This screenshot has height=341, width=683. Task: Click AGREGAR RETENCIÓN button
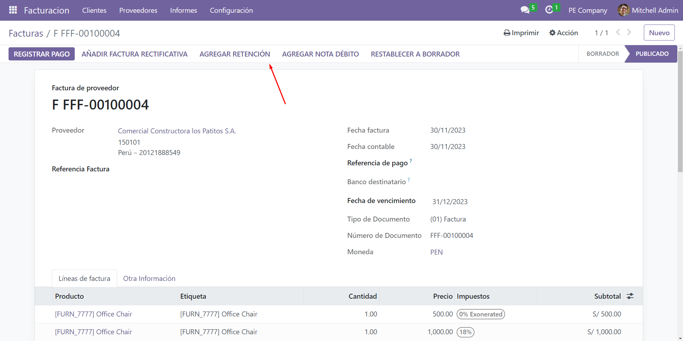coord(235,54)
